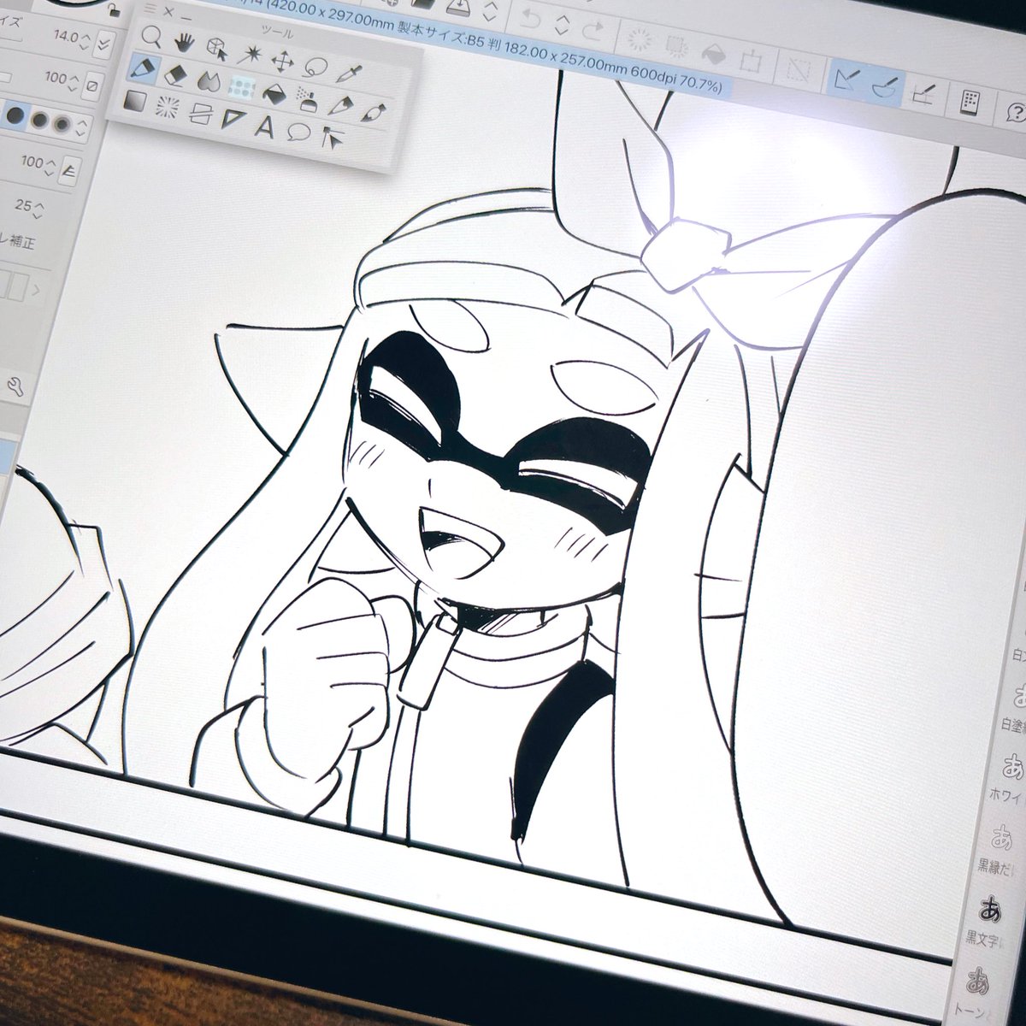
Task: Select the Eyedropper tool
Action: click(348, 73)
